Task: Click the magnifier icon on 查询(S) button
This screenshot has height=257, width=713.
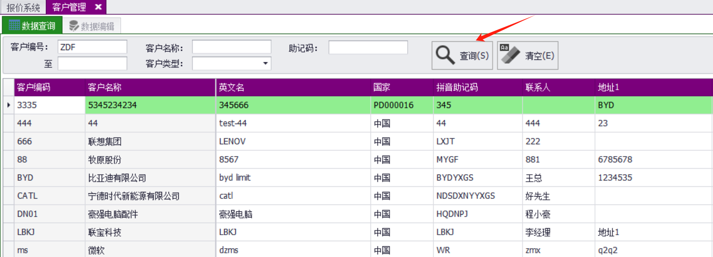Action: [445, 55]
